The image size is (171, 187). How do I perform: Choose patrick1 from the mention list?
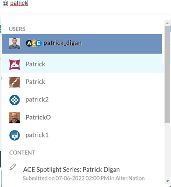coord(83,135)
